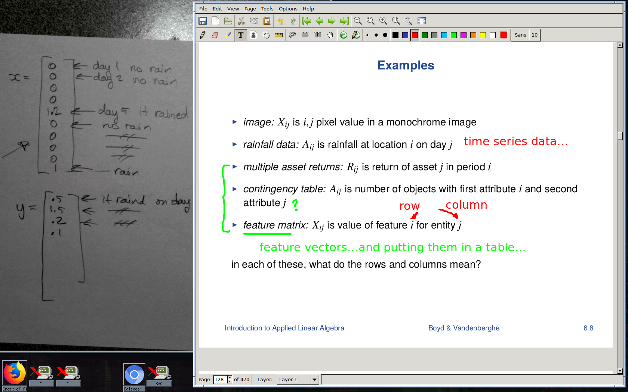Screen dimensions: 628x392
Task: Select the Hand pan tool
Action: [x=330, y=35]
